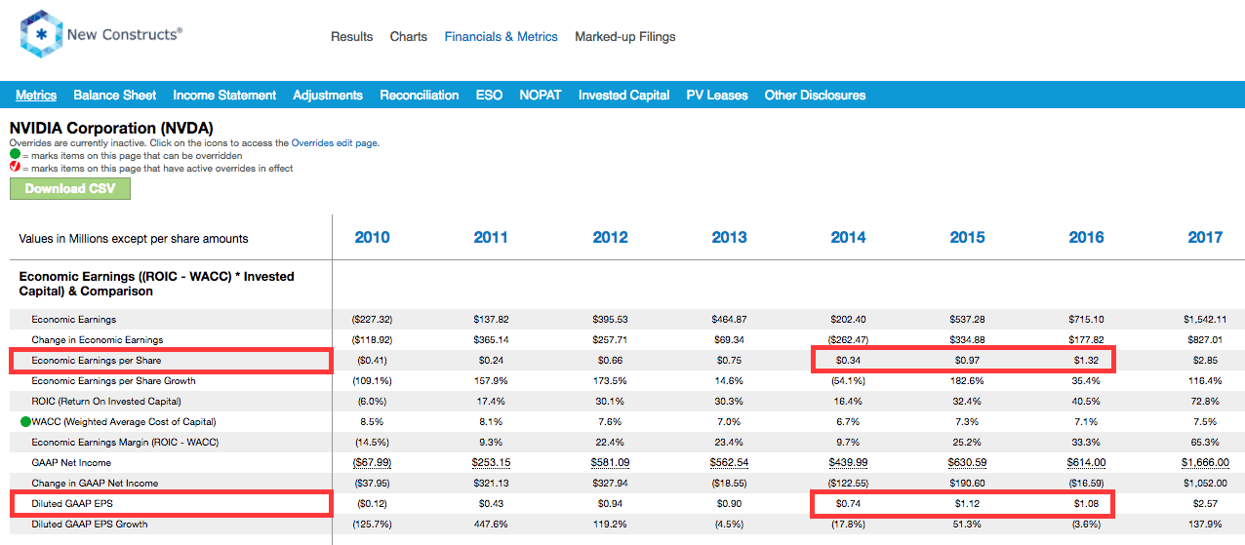The height and width of the screenshot is (545, 1245).
Task: Click 2013 Economic Earnings value $464.87
Action: (729, 320)
